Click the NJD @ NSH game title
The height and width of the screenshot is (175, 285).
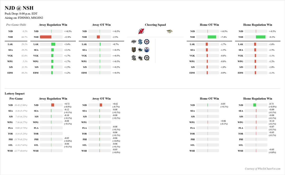pyautogui.click(x=19, y=8)
